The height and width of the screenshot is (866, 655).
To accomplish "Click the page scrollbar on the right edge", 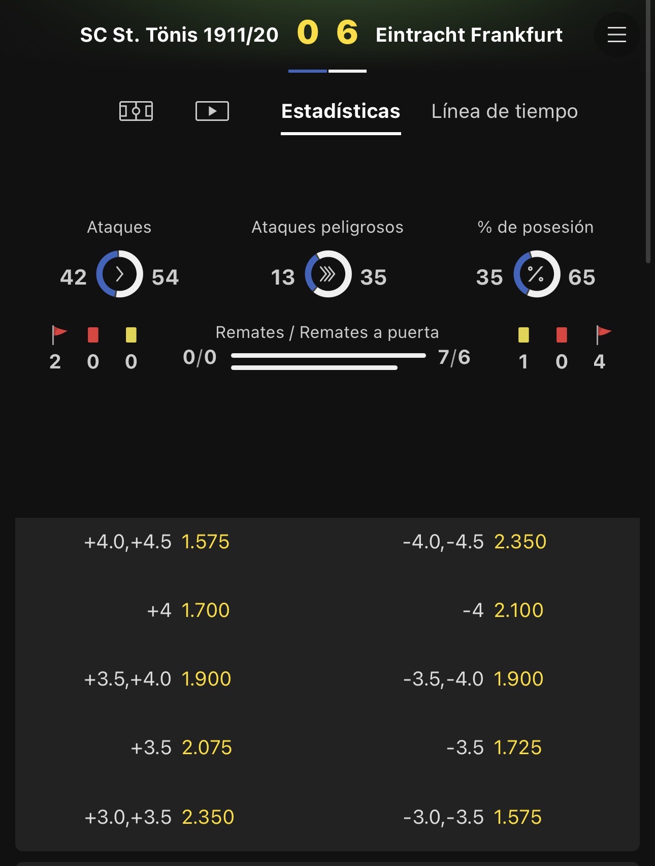I will coord(648,131).
